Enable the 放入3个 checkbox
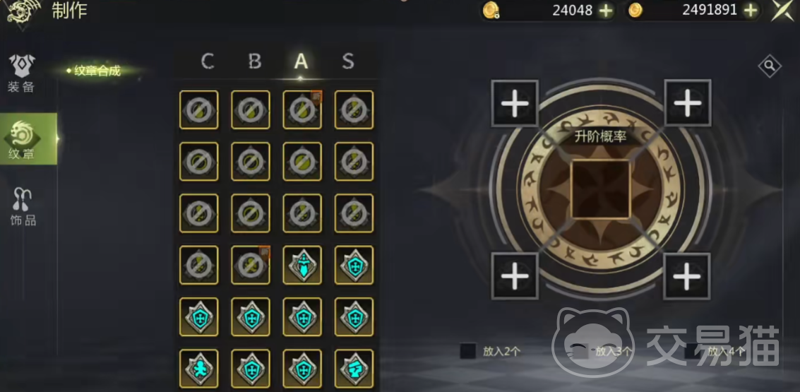The width and height of the screenshot is (800, 392). [x=580, y=351]
